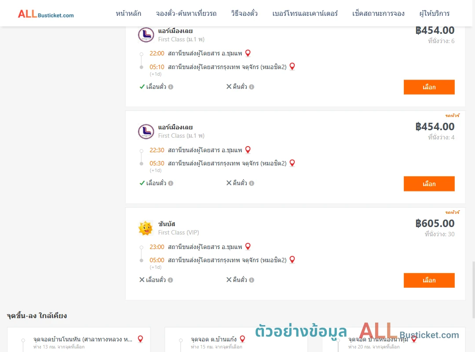Open the ผู้ให้บริการ menu item
This screenshot has width=475, height=352.
coord(434,13)
